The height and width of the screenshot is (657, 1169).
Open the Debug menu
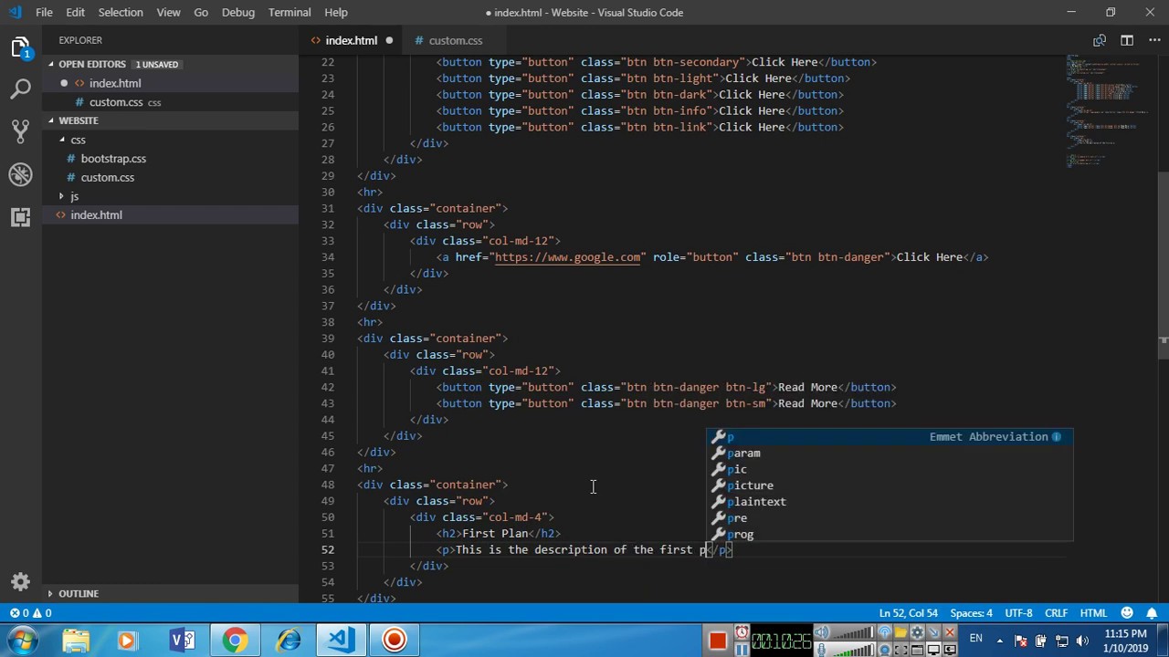coord(238,13)
